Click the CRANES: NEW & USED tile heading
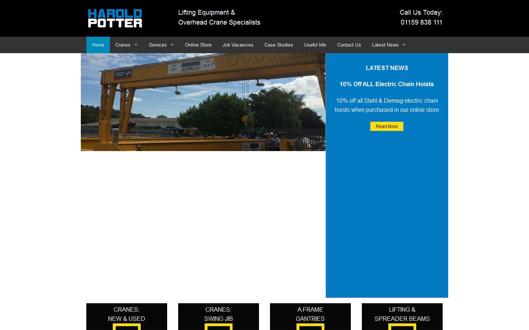This screenshot has width=529, height=330. (126, 314)
